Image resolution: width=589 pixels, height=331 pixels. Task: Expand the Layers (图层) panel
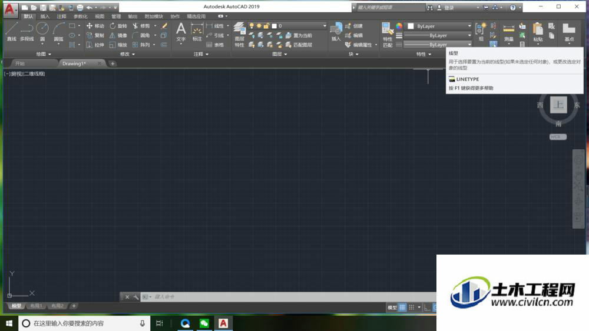click(279, 54)
